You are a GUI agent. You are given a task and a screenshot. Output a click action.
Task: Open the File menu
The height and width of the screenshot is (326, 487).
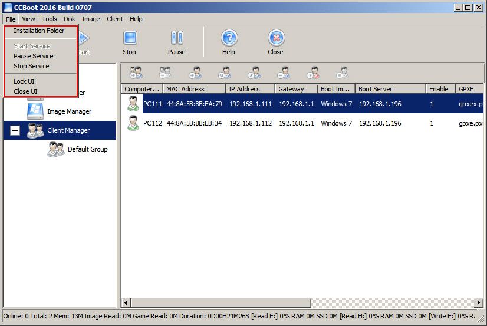coord(11,19)
